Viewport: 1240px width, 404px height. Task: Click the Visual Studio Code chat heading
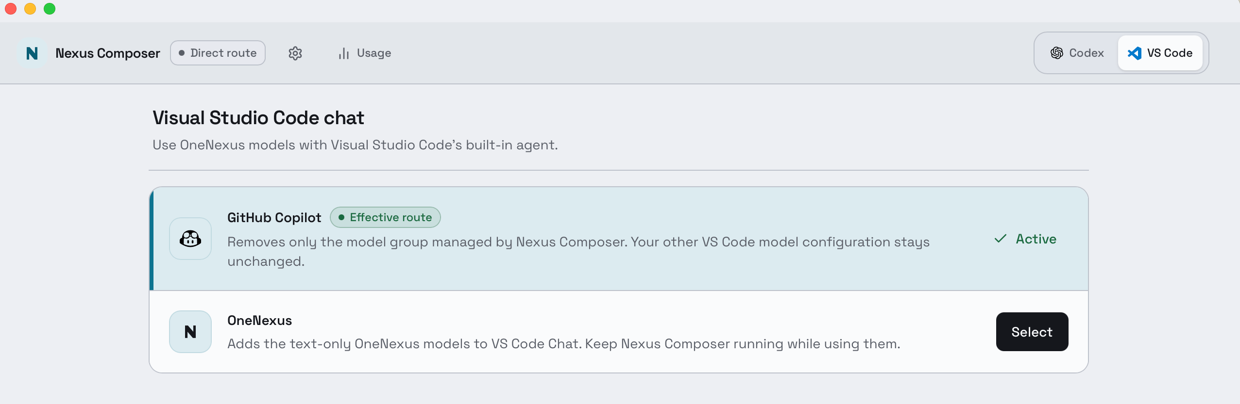click(x=258, y=118)
